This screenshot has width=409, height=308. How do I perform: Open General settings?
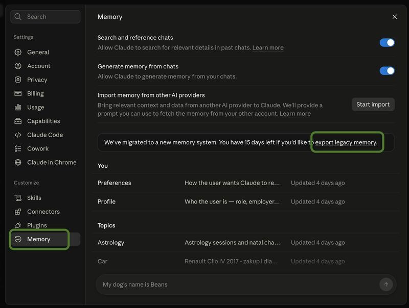46,52
